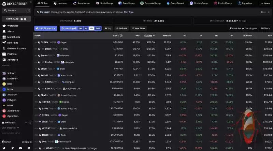Screen dimensions: 273x151
Task: Switch Trending timeframe to 5M
Action: tap(80, 28)
